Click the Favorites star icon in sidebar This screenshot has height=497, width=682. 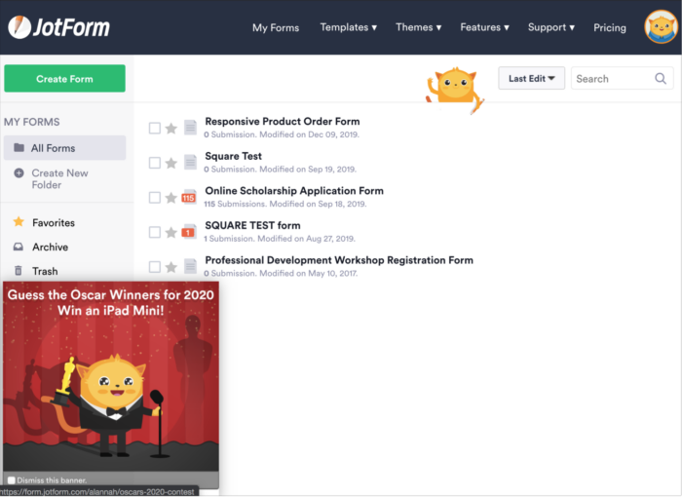pyautogui.click(x=19, y=222)
